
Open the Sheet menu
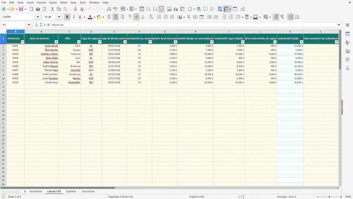click(64, 2)
